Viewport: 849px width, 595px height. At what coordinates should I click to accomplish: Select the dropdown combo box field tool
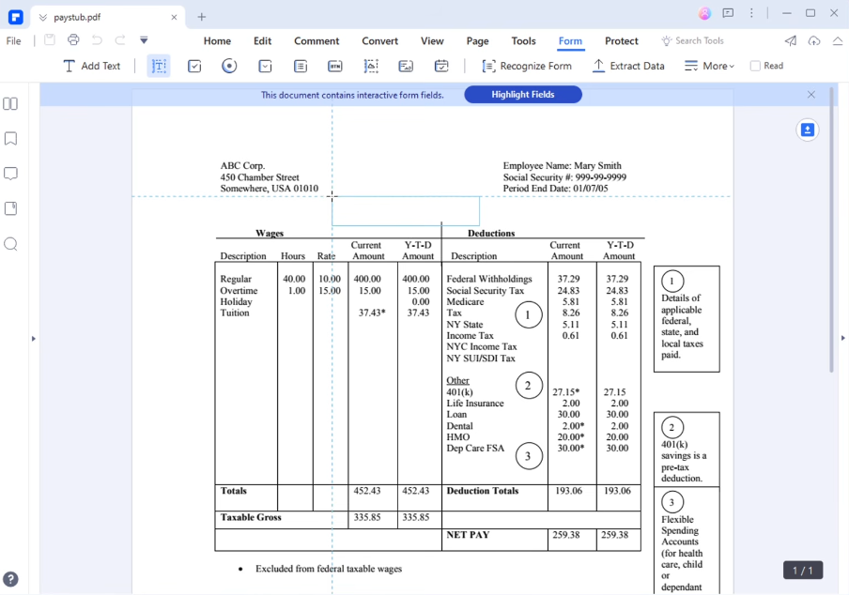click(x=265, y=66)
